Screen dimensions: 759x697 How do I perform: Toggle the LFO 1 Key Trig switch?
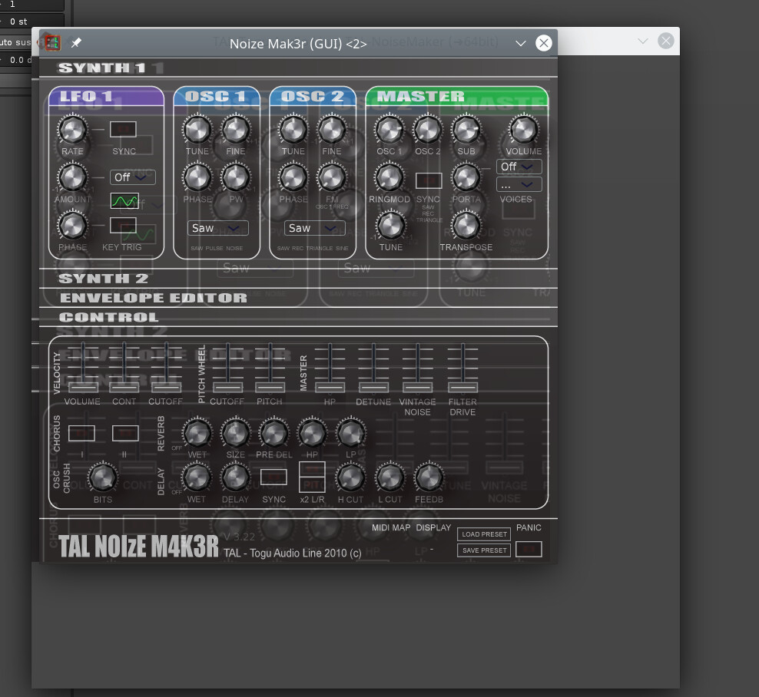point(123,225)
